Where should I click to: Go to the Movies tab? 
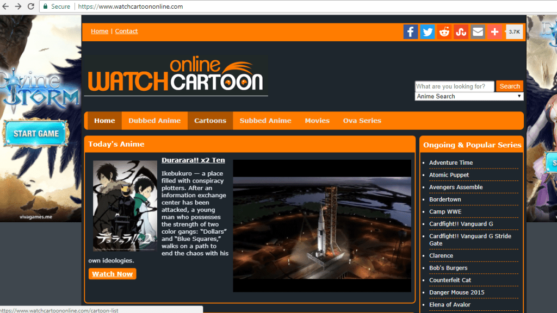[317, 121]
